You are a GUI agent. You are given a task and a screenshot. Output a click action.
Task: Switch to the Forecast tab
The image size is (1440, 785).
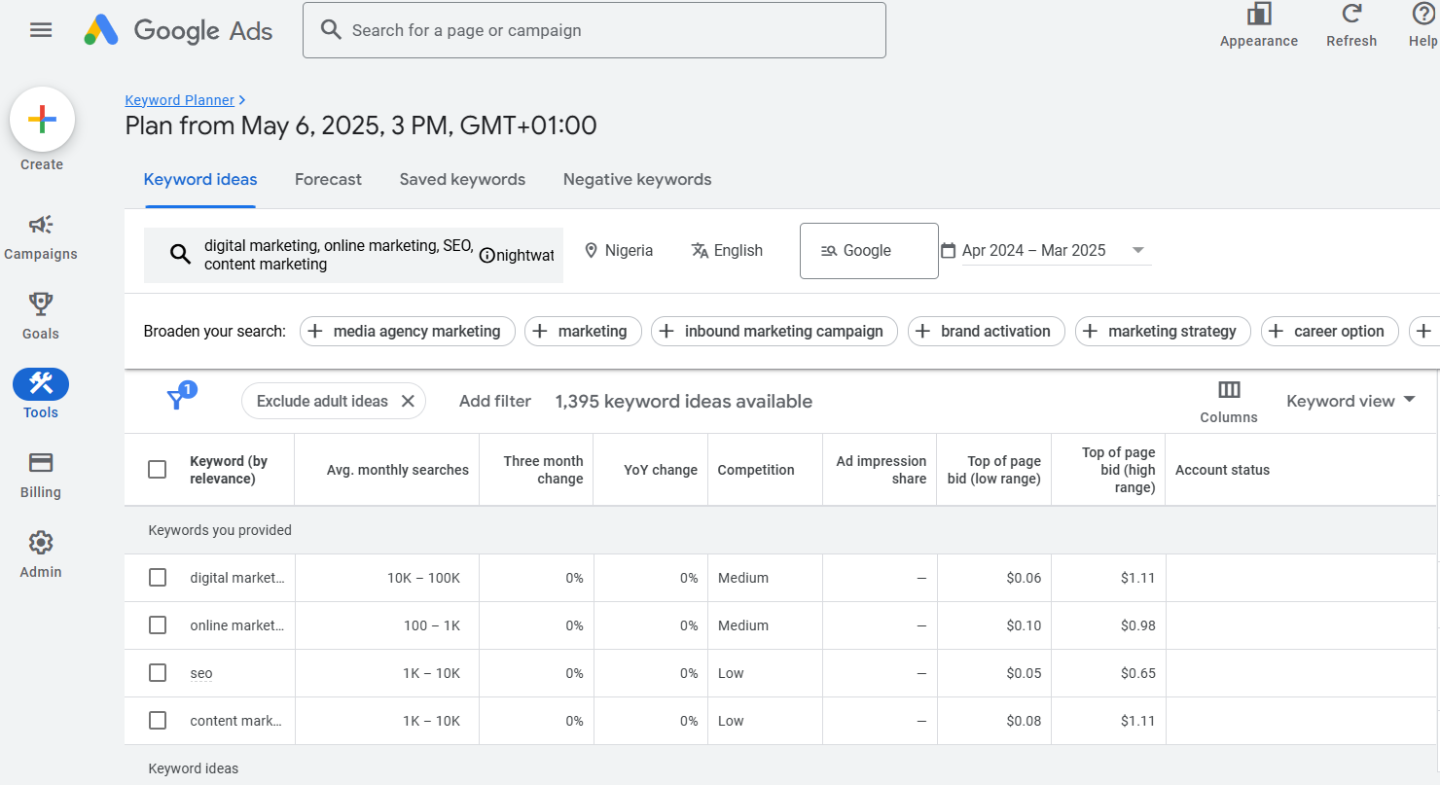point(328,179)
